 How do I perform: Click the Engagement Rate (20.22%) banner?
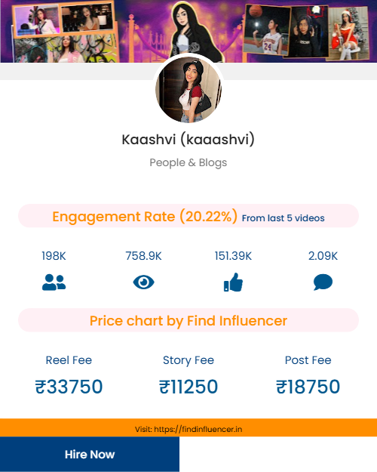188,216
